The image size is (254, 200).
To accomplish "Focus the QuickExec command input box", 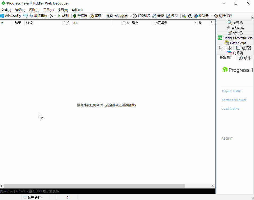I will 107,191.
